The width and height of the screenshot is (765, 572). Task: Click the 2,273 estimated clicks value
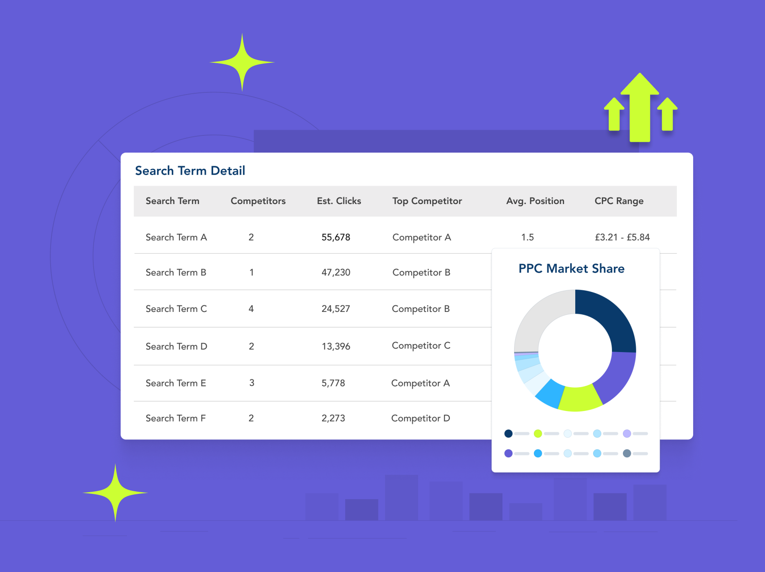click(x=333, y=419)
